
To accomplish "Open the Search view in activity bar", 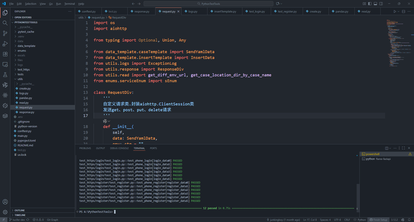I will pos(5,23).
